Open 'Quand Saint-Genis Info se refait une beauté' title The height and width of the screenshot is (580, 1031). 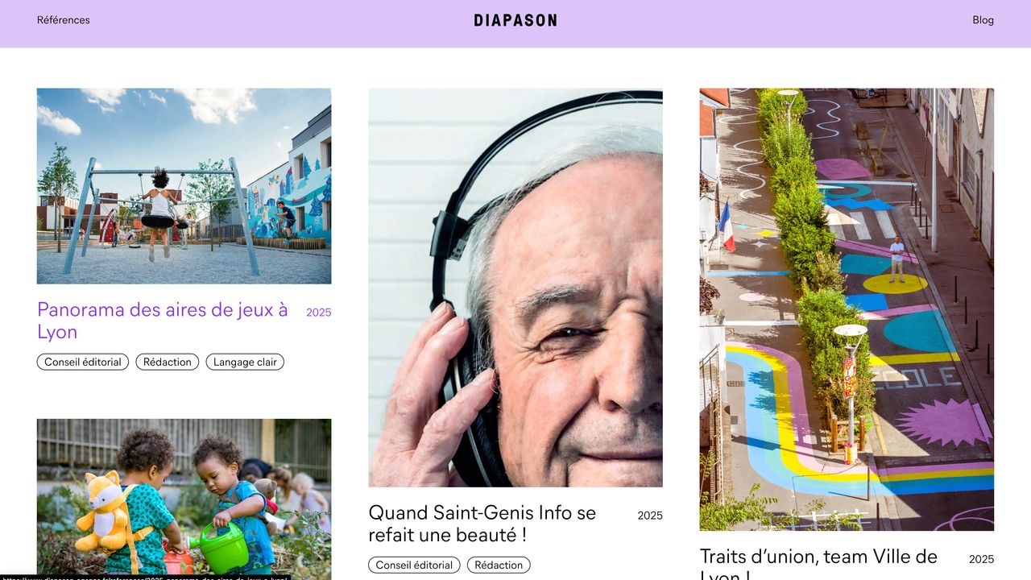(482, 524)
